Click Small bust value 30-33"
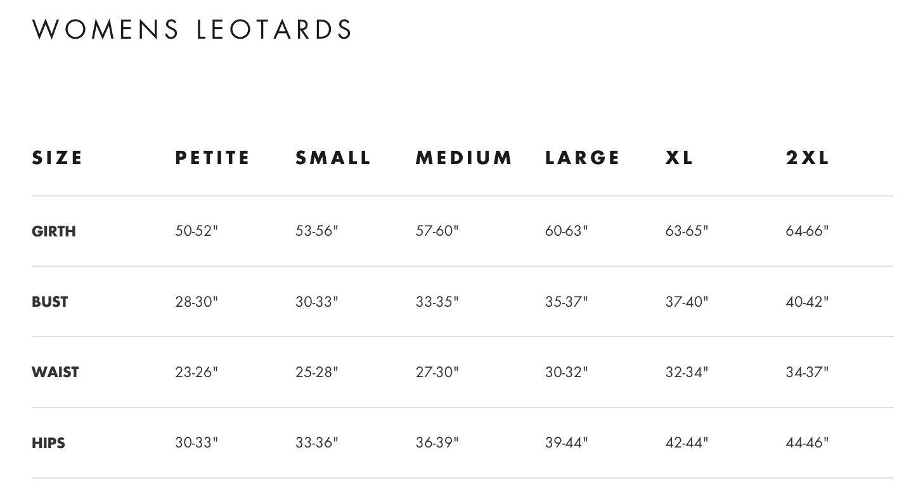Image resolution: width=923 pixels, height=502 pixels. click(x=316, y=302)
